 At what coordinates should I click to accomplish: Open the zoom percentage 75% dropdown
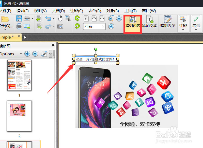(103, 26)
